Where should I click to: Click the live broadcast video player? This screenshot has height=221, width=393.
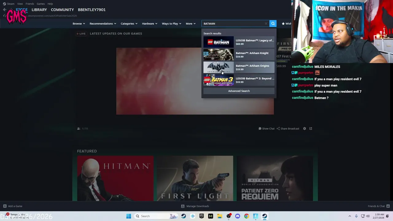(x=195, y=81)
